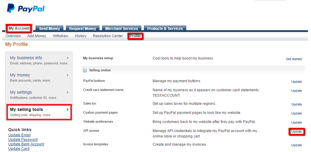Click the 'Website preferences' row label
The width and height of the screenshot is (311, 152).
(98, 121)
